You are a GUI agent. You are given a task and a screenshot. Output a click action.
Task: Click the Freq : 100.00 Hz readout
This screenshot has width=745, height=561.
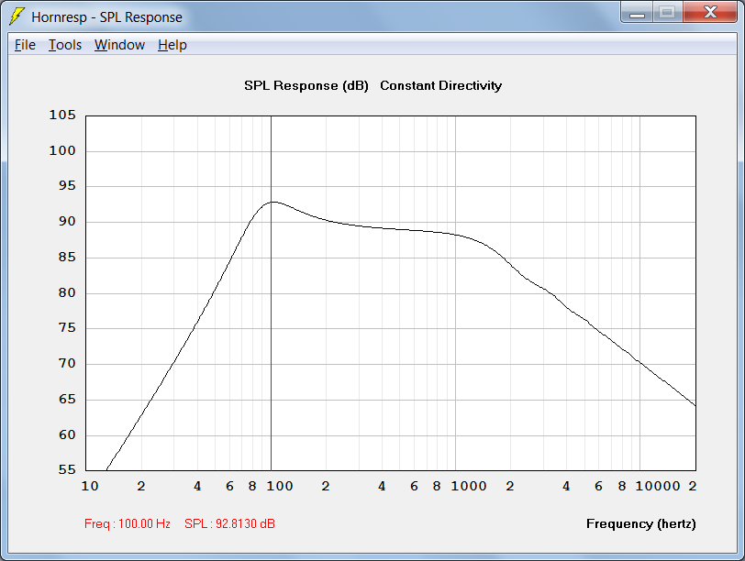128,523
